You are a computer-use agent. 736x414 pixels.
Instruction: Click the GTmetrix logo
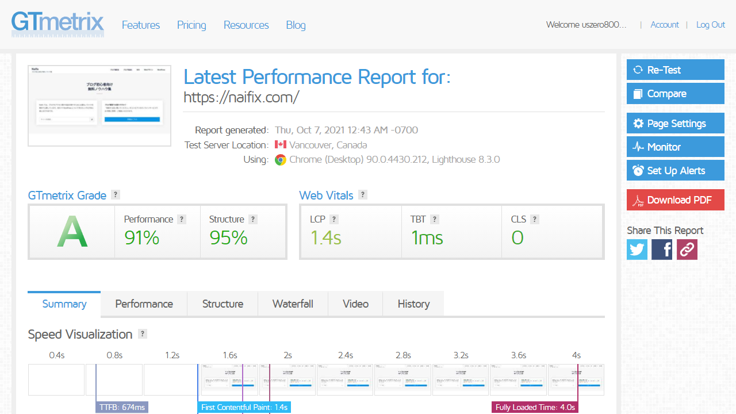point(57,24)
